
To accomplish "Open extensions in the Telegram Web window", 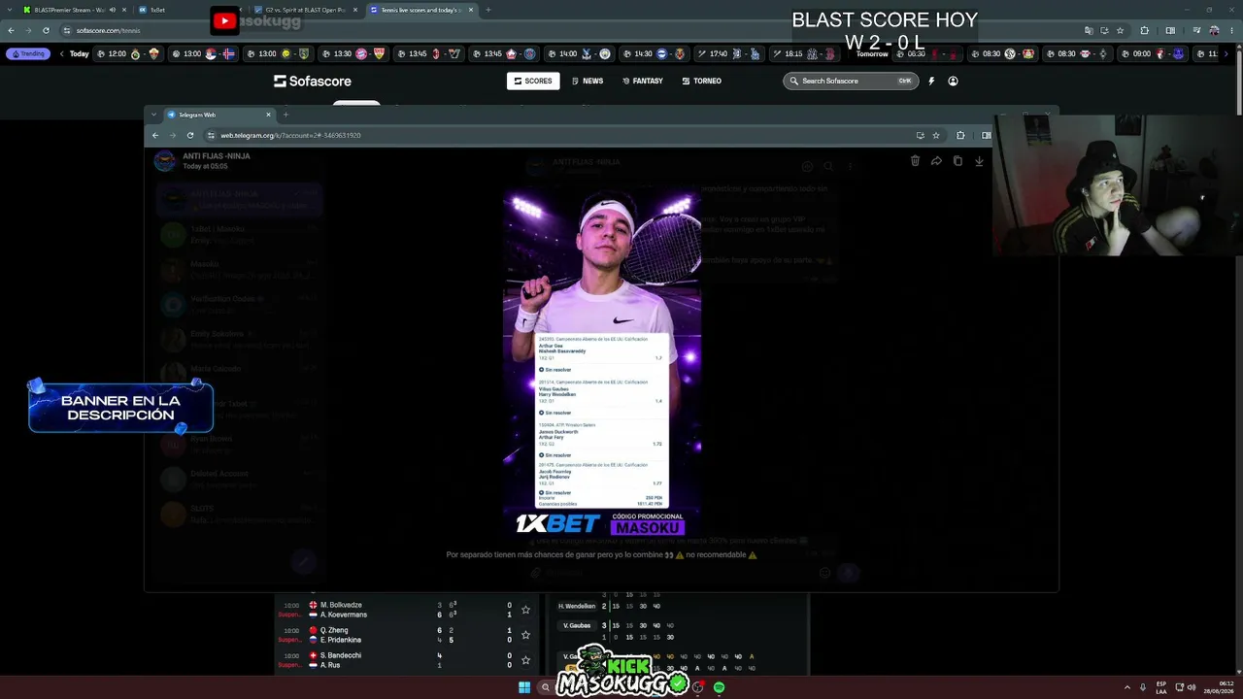I will [x=960, y=135].
